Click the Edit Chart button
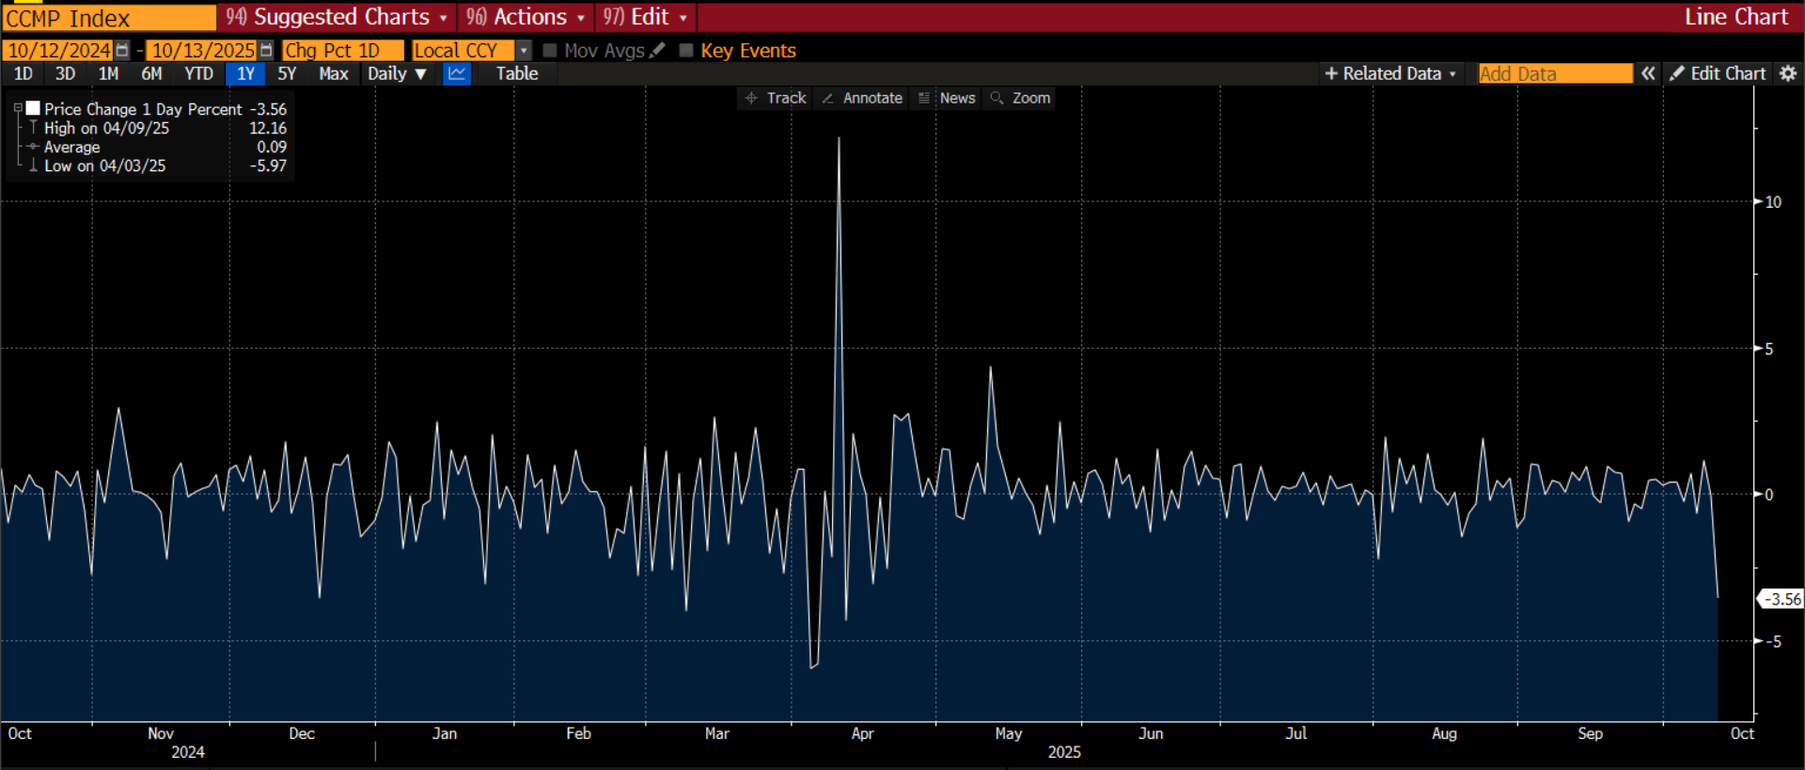 pyautogui.click(x=1719, y=73)
